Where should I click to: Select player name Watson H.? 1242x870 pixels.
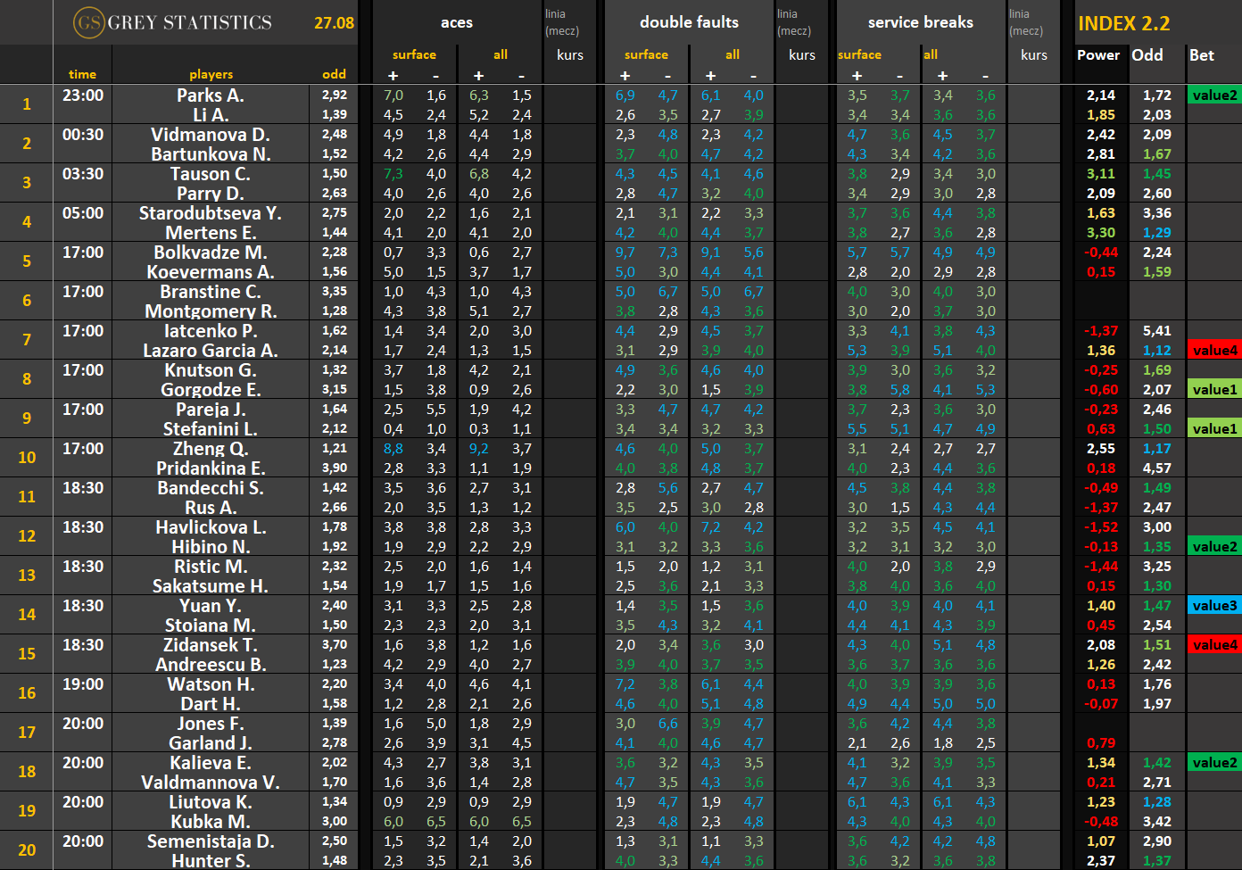pyautogui.click(x=211, y=684)
